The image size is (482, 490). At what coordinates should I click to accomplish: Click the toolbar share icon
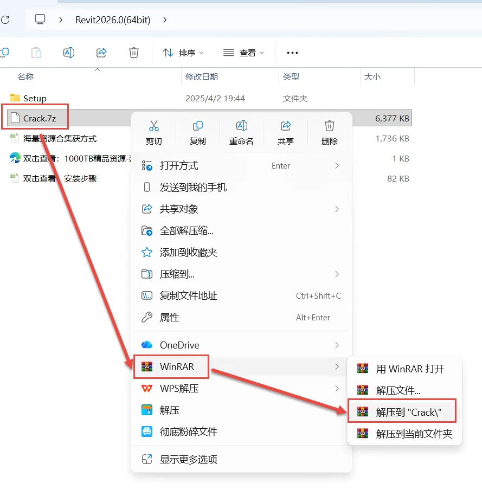coord(101,53)
